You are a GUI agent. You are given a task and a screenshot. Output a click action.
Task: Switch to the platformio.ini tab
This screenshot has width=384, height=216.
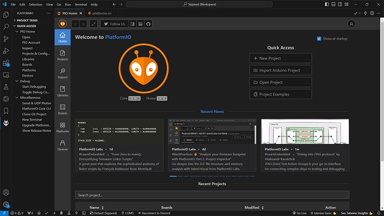tap(102, 13)
